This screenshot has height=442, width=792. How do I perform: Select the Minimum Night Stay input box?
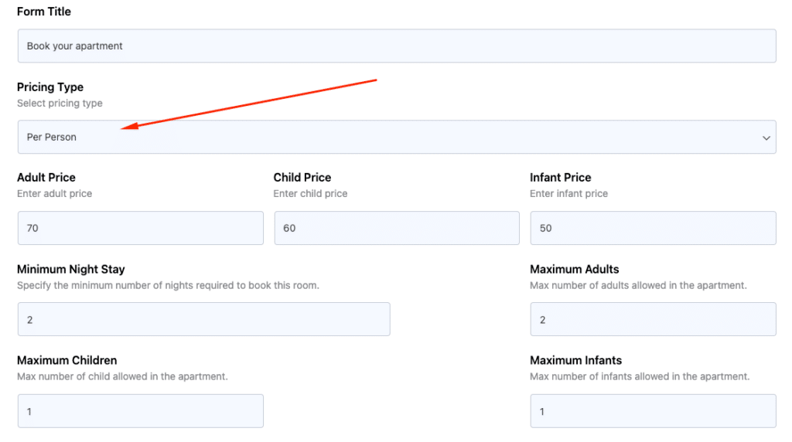pyautogui.click(x=203, y=319)
